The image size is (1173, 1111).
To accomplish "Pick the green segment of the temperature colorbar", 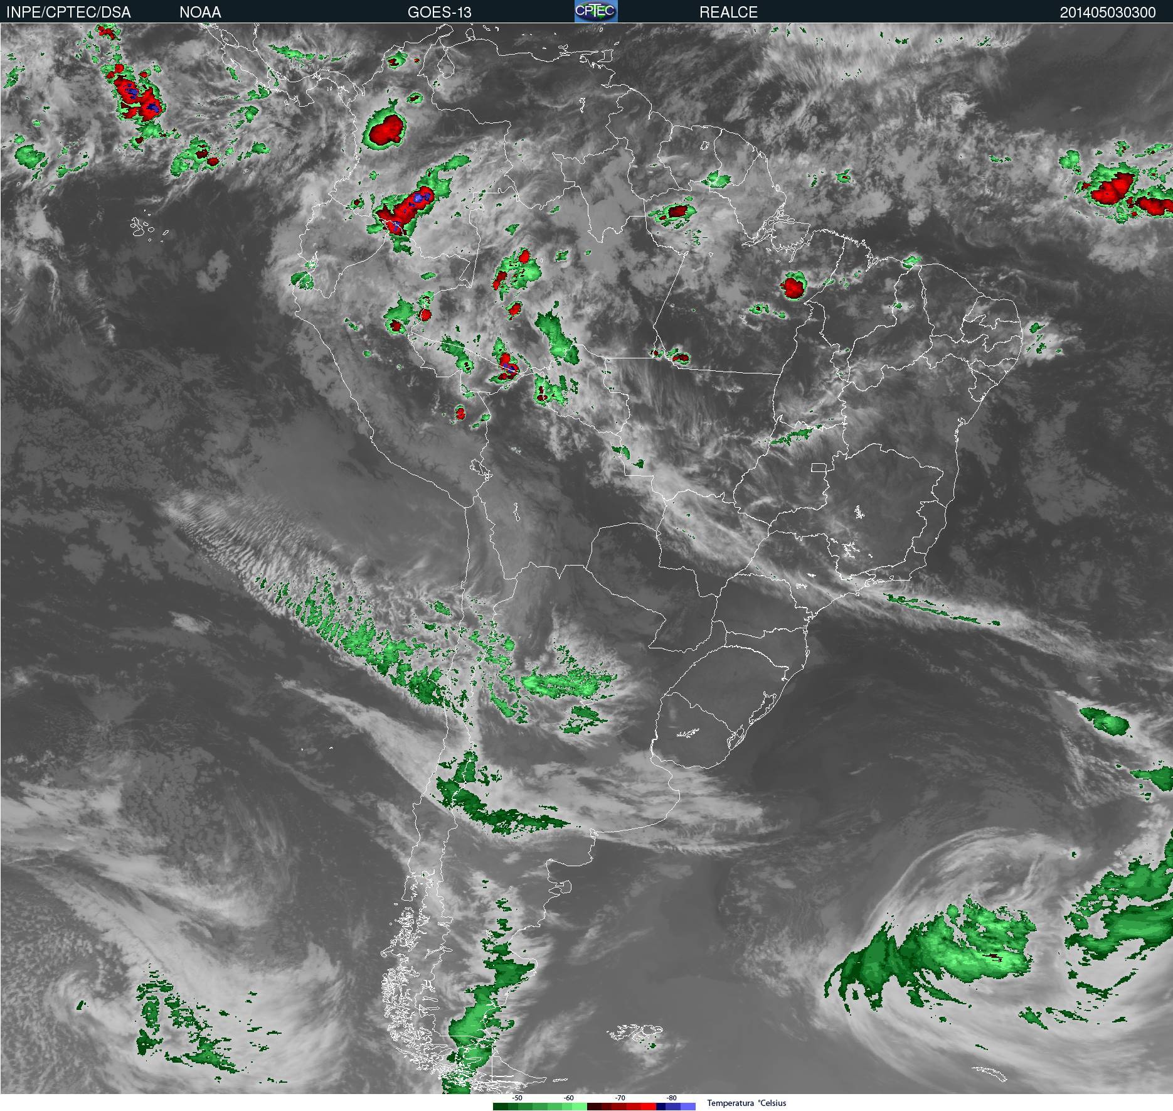I will (x=540, y=1107).
